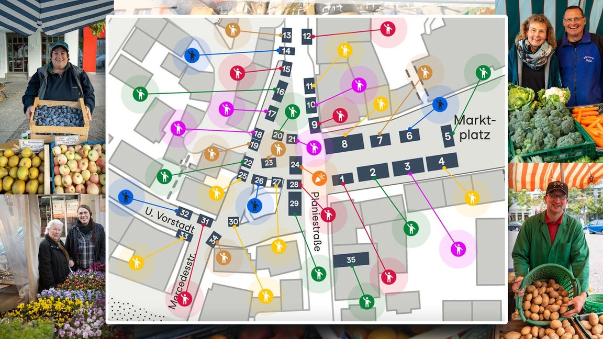
Task: Select the green person icon connected to stall 5
Action: point(483,72)
